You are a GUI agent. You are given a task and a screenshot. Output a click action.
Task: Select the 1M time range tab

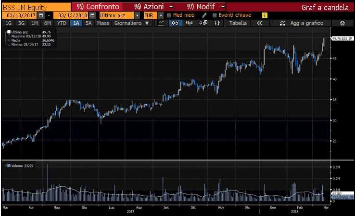pyautogui.click(x=35, y=23)
